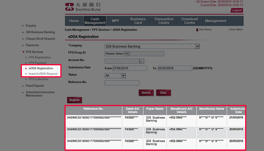Click Cash Management in breadcrumb
Image resolution: width=264 pixels, height=151 pixels.
77,30
